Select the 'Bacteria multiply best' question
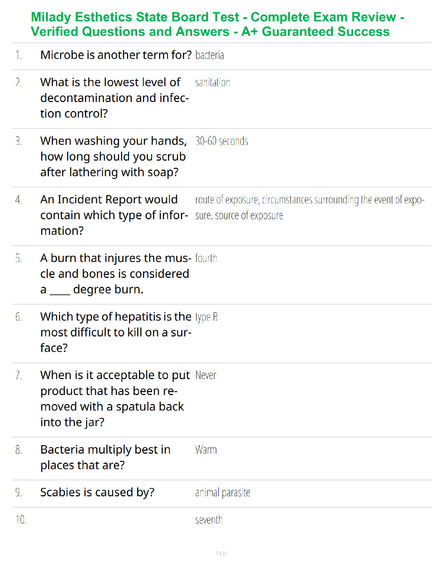 pos(105,457)
